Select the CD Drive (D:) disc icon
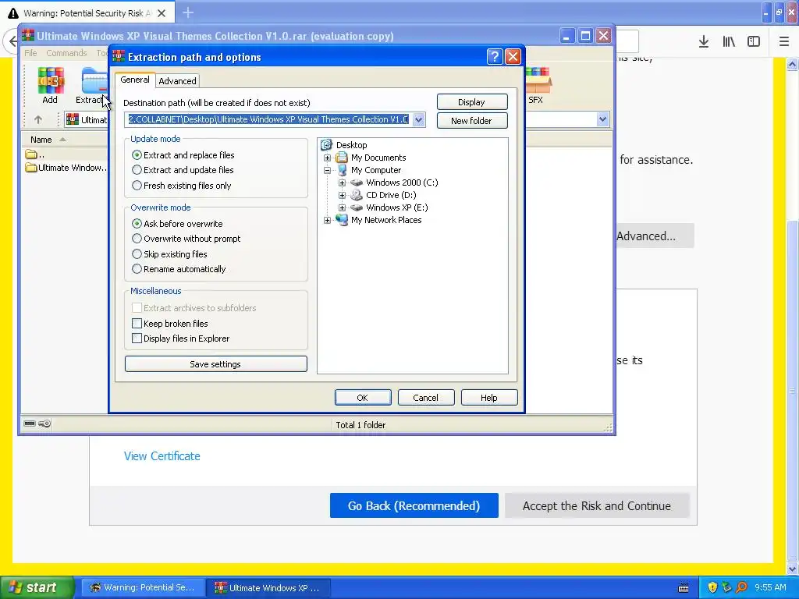The width and height of the screenshot is (799, 599). pos(357,194)
